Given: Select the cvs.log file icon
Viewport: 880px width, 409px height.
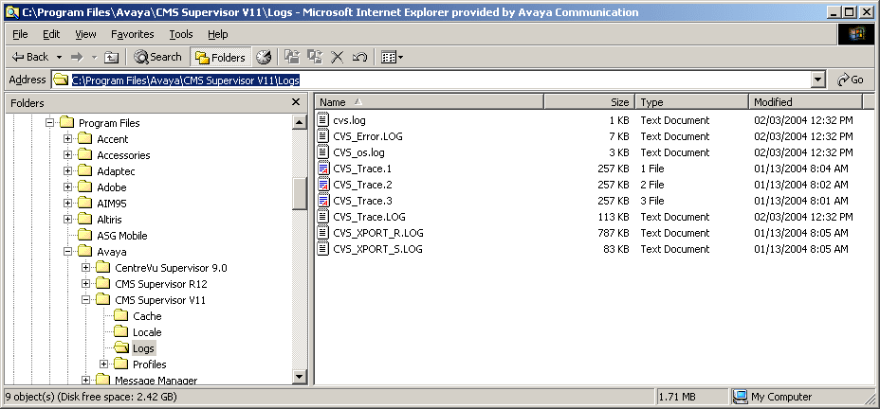Looking at the screenshot, I should click(x=322, y=120).
